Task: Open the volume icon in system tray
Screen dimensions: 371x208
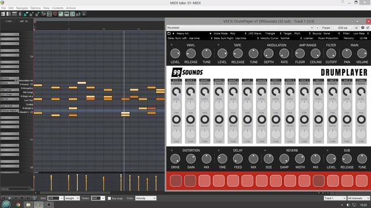Action: 348,205
